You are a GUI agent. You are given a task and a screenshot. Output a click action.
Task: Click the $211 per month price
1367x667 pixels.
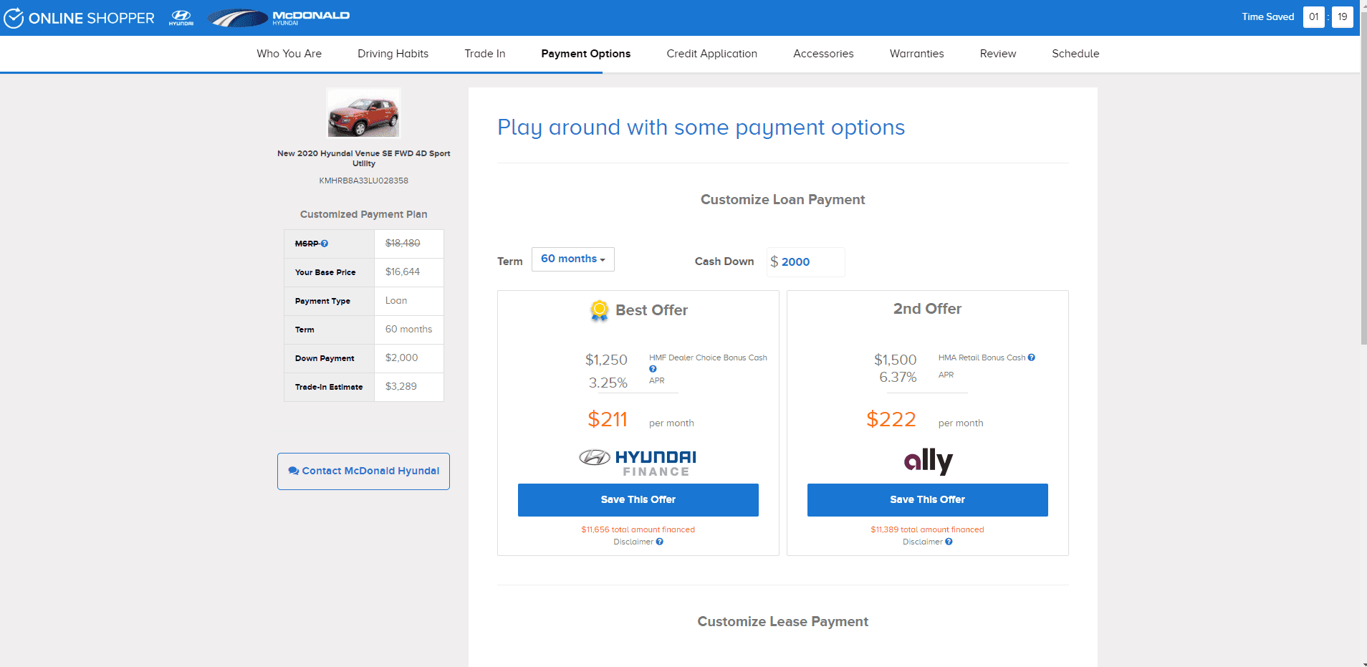tap(608, 420)
